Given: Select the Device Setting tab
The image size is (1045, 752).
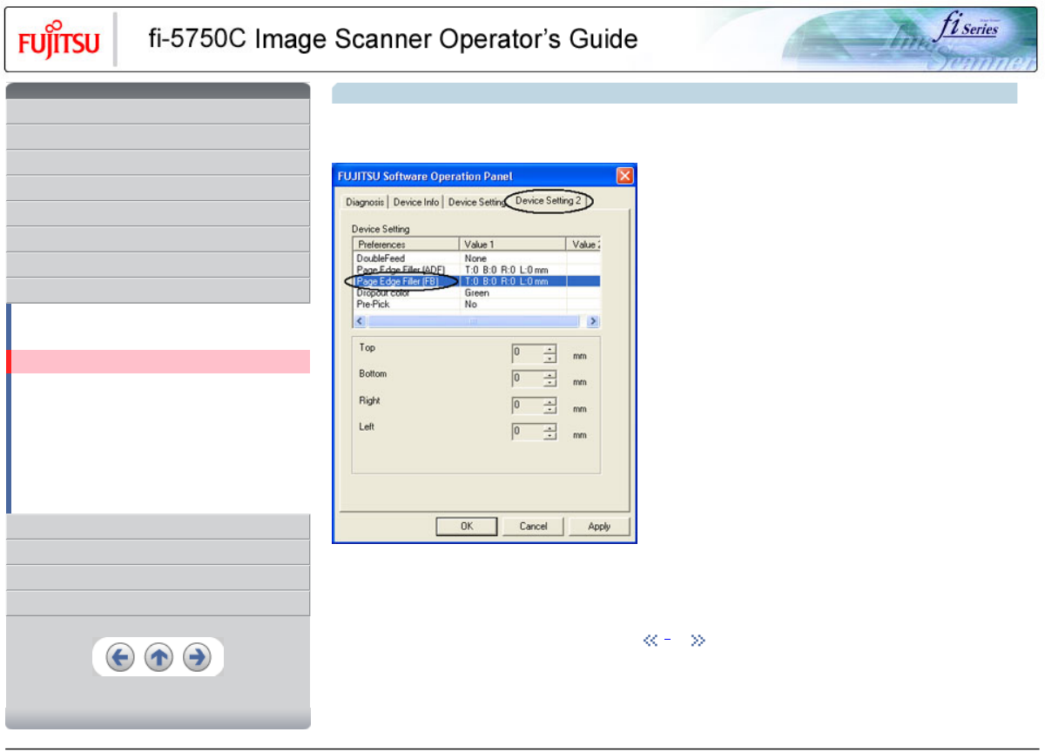Looking at the screenshot, I should tap(475, 202).
